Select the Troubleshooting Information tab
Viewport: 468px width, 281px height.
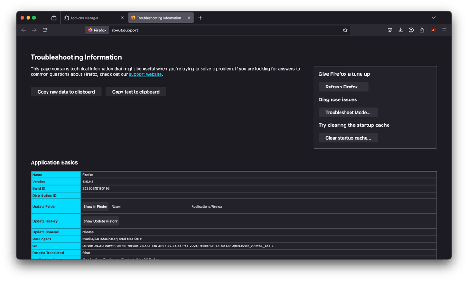(x=161, y=18)
